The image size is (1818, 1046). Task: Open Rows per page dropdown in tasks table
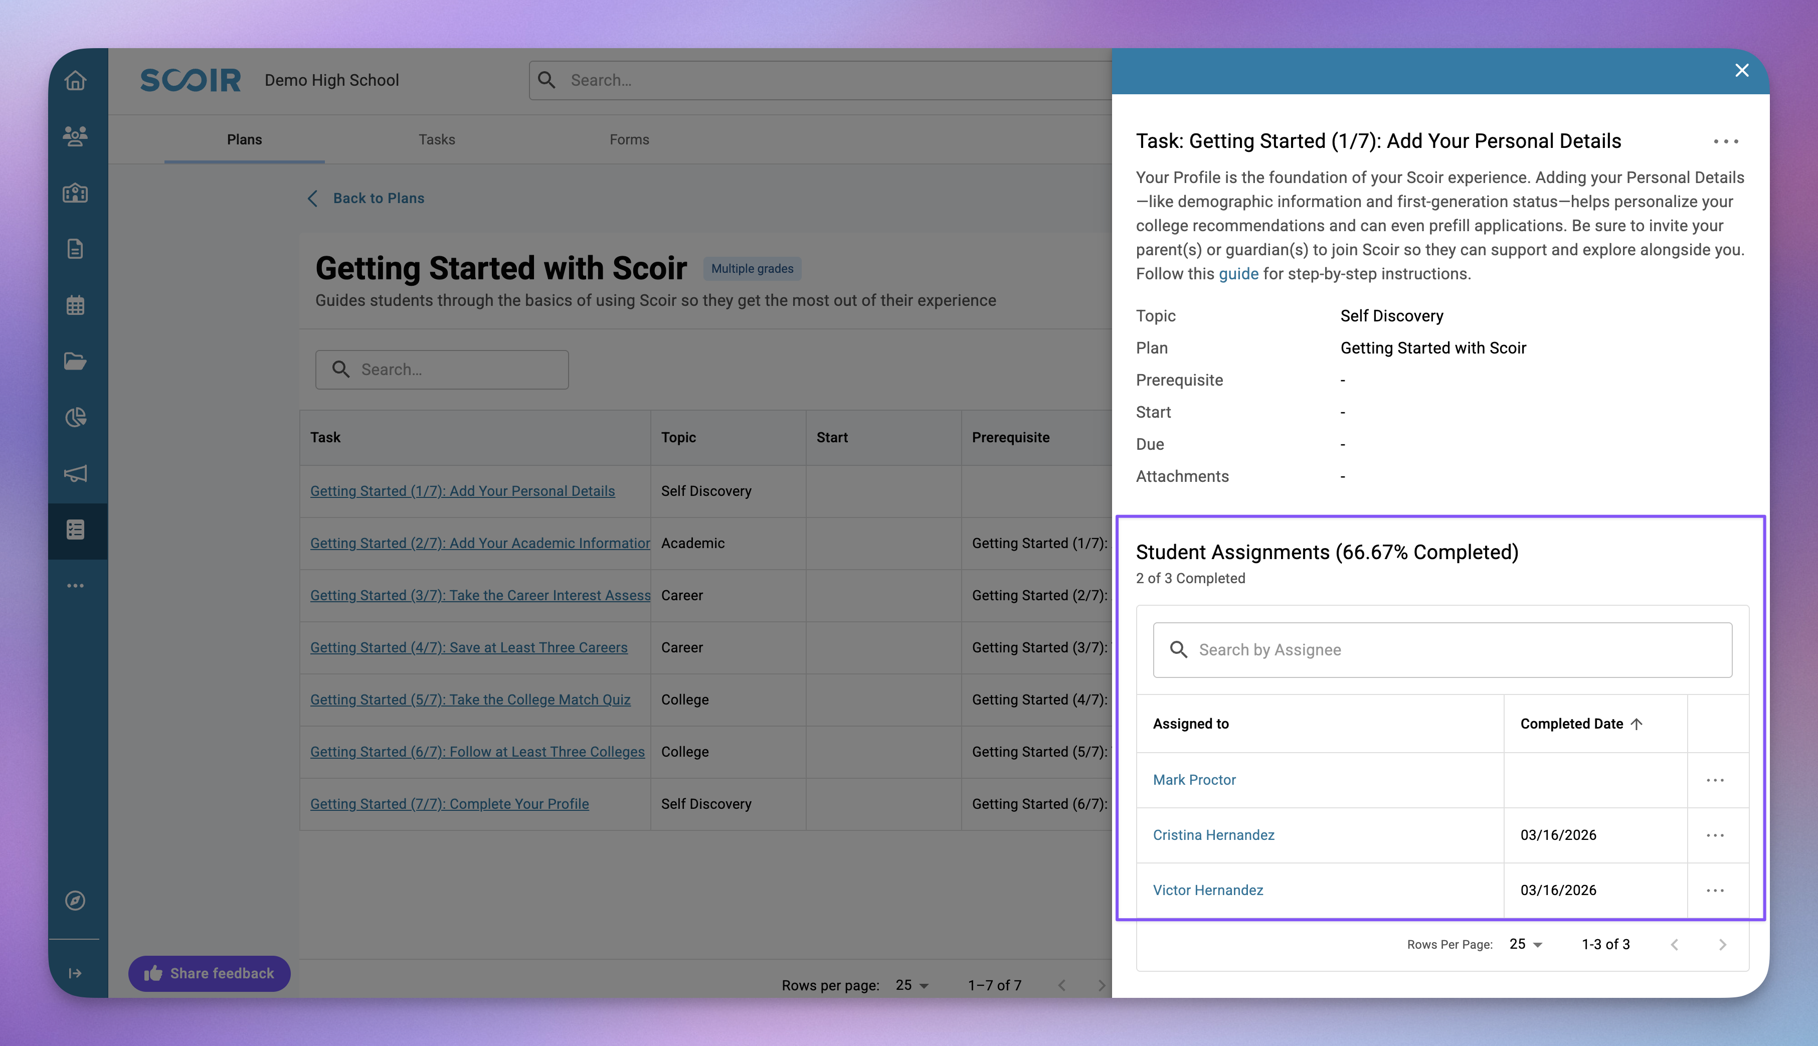point(912,985)
